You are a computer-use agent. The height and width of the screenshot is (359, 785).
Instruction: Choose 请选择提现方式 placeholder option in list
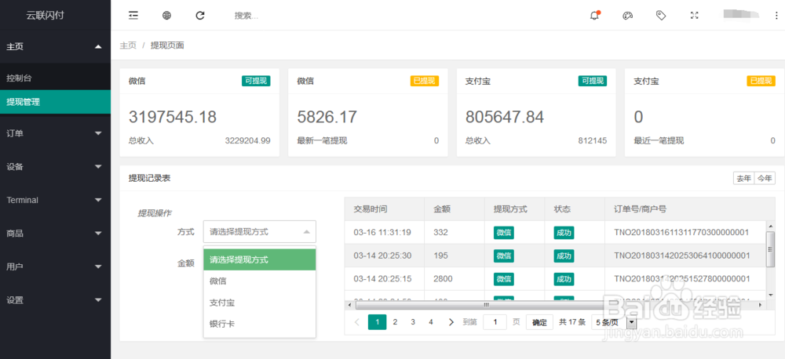(259, 259)
